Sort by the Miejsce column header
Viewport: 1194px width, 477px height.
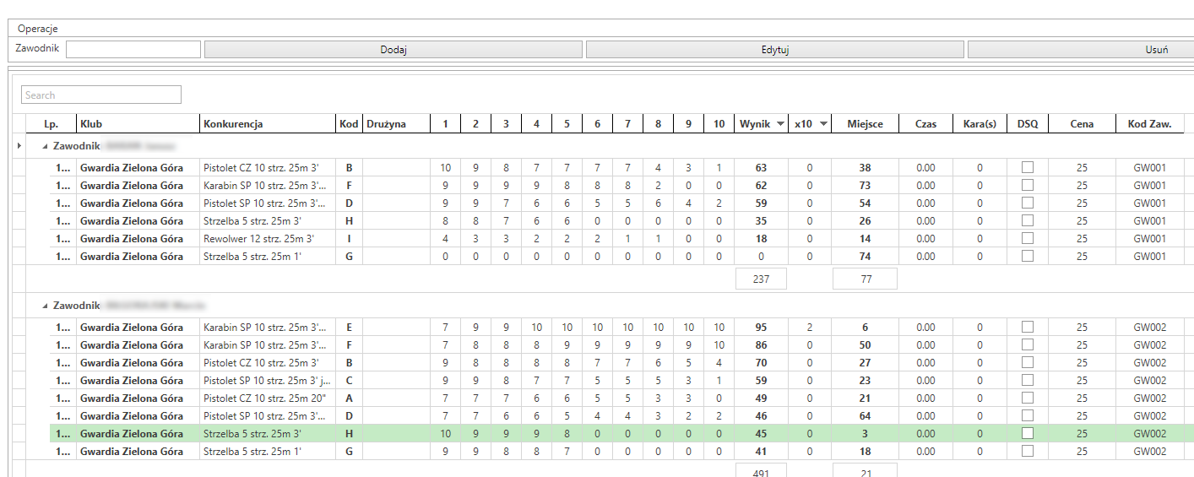click(x=866, y=124)
